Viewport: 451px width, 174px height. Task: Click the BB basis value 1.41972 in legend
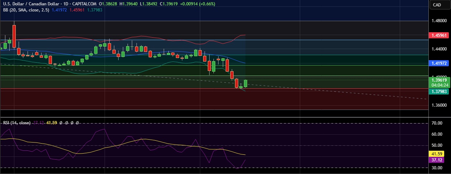click(x=59, y=10)
